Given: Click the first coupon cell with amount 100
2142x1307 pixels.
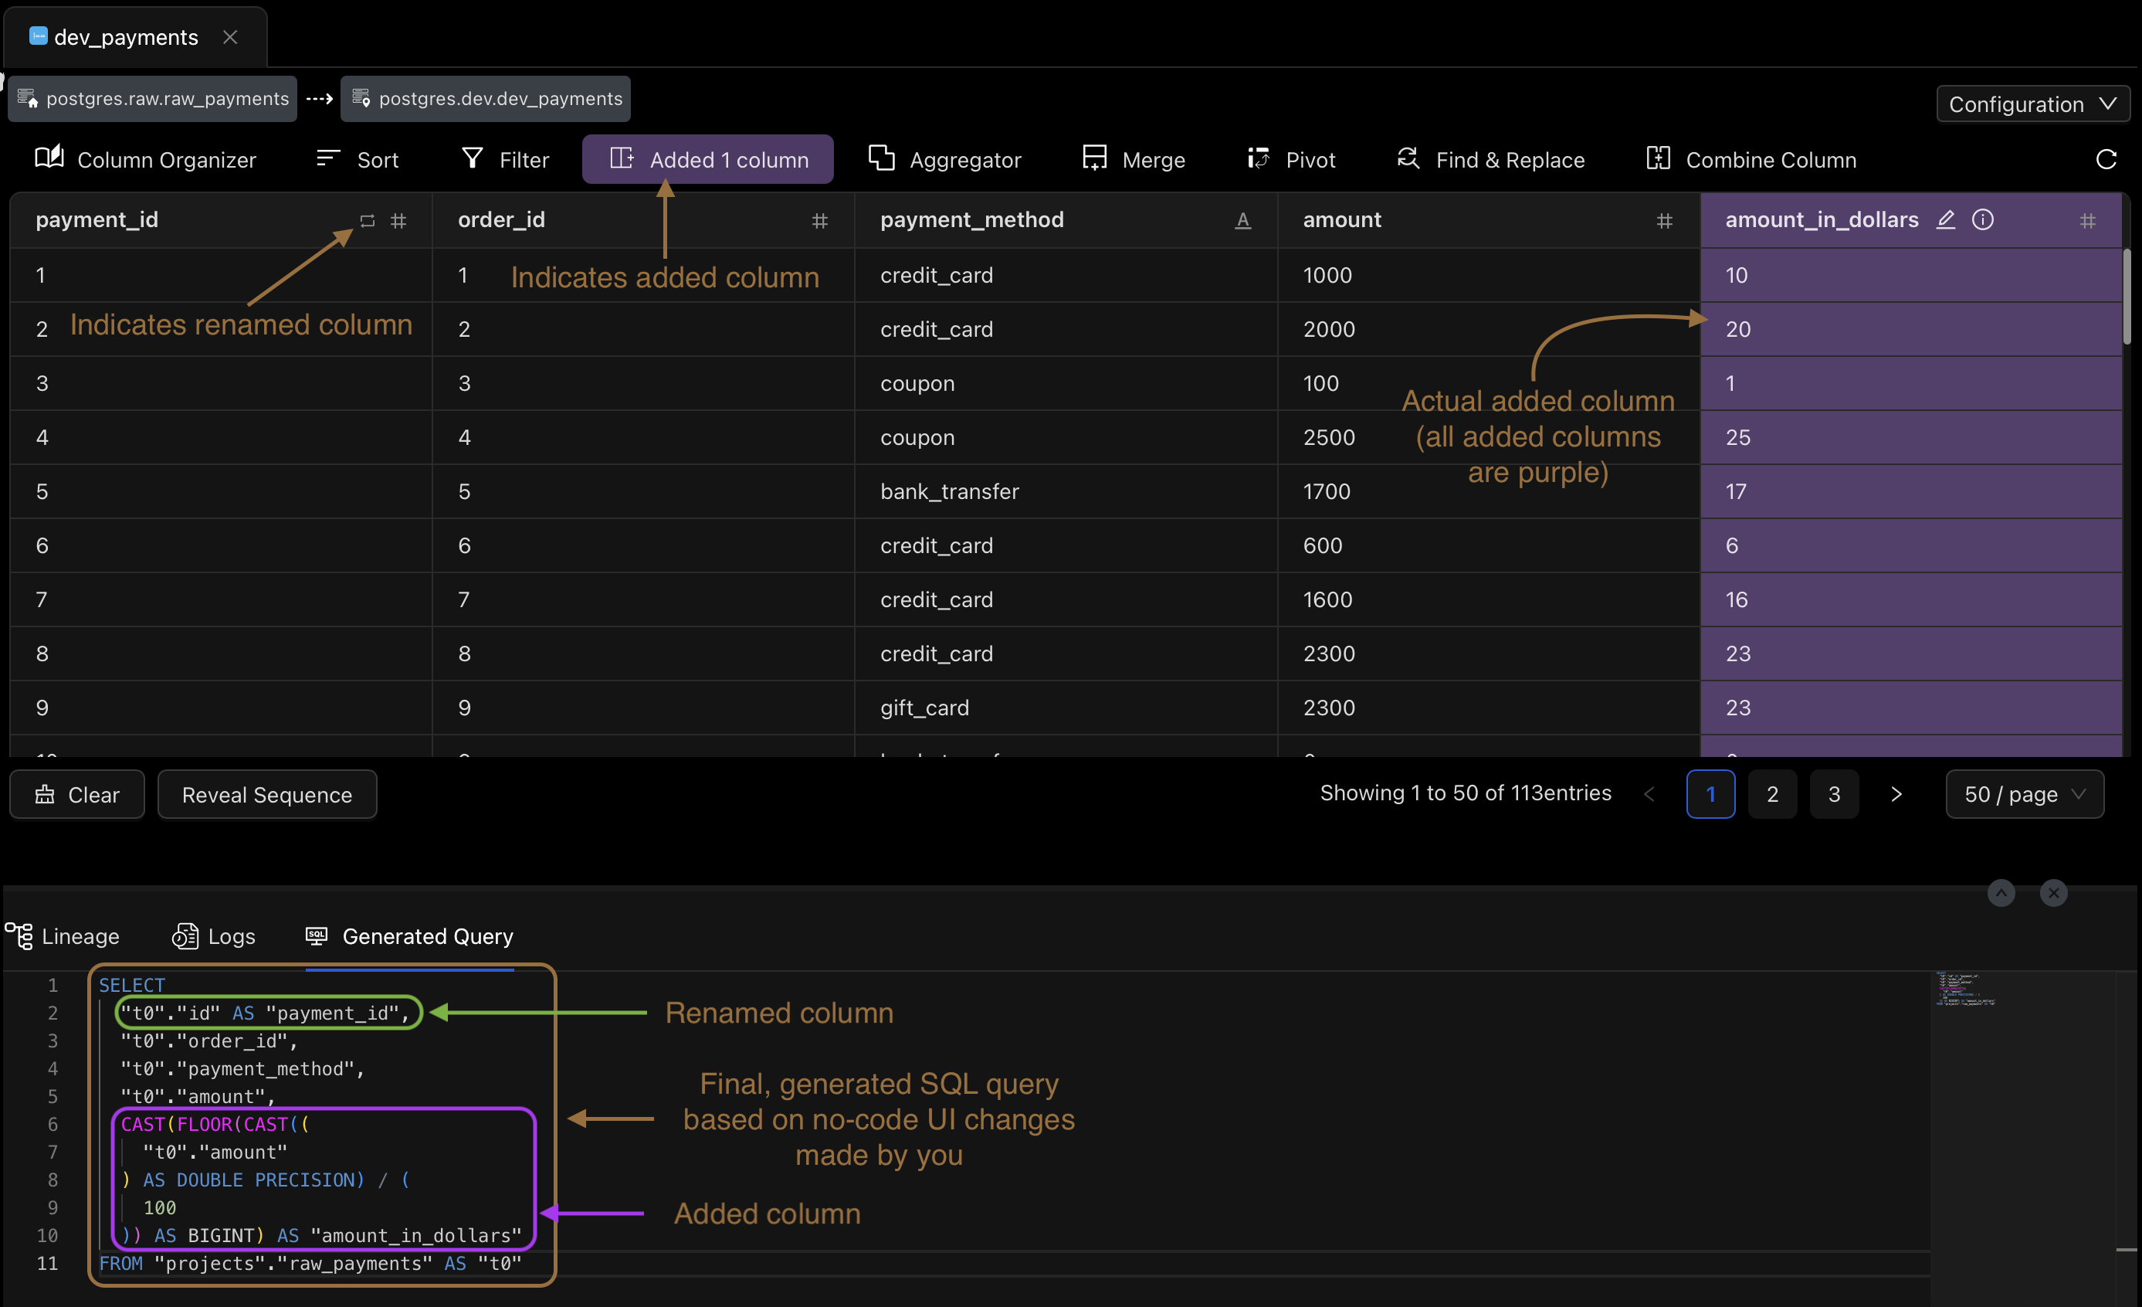Looking at the screenshot, I should click(1066, 383).
